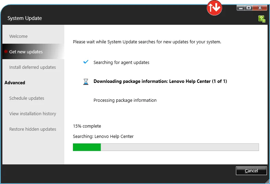This screenshot has height=184, width=270.
Task: Click the '15% complete' status text
Action: [87, 126]
